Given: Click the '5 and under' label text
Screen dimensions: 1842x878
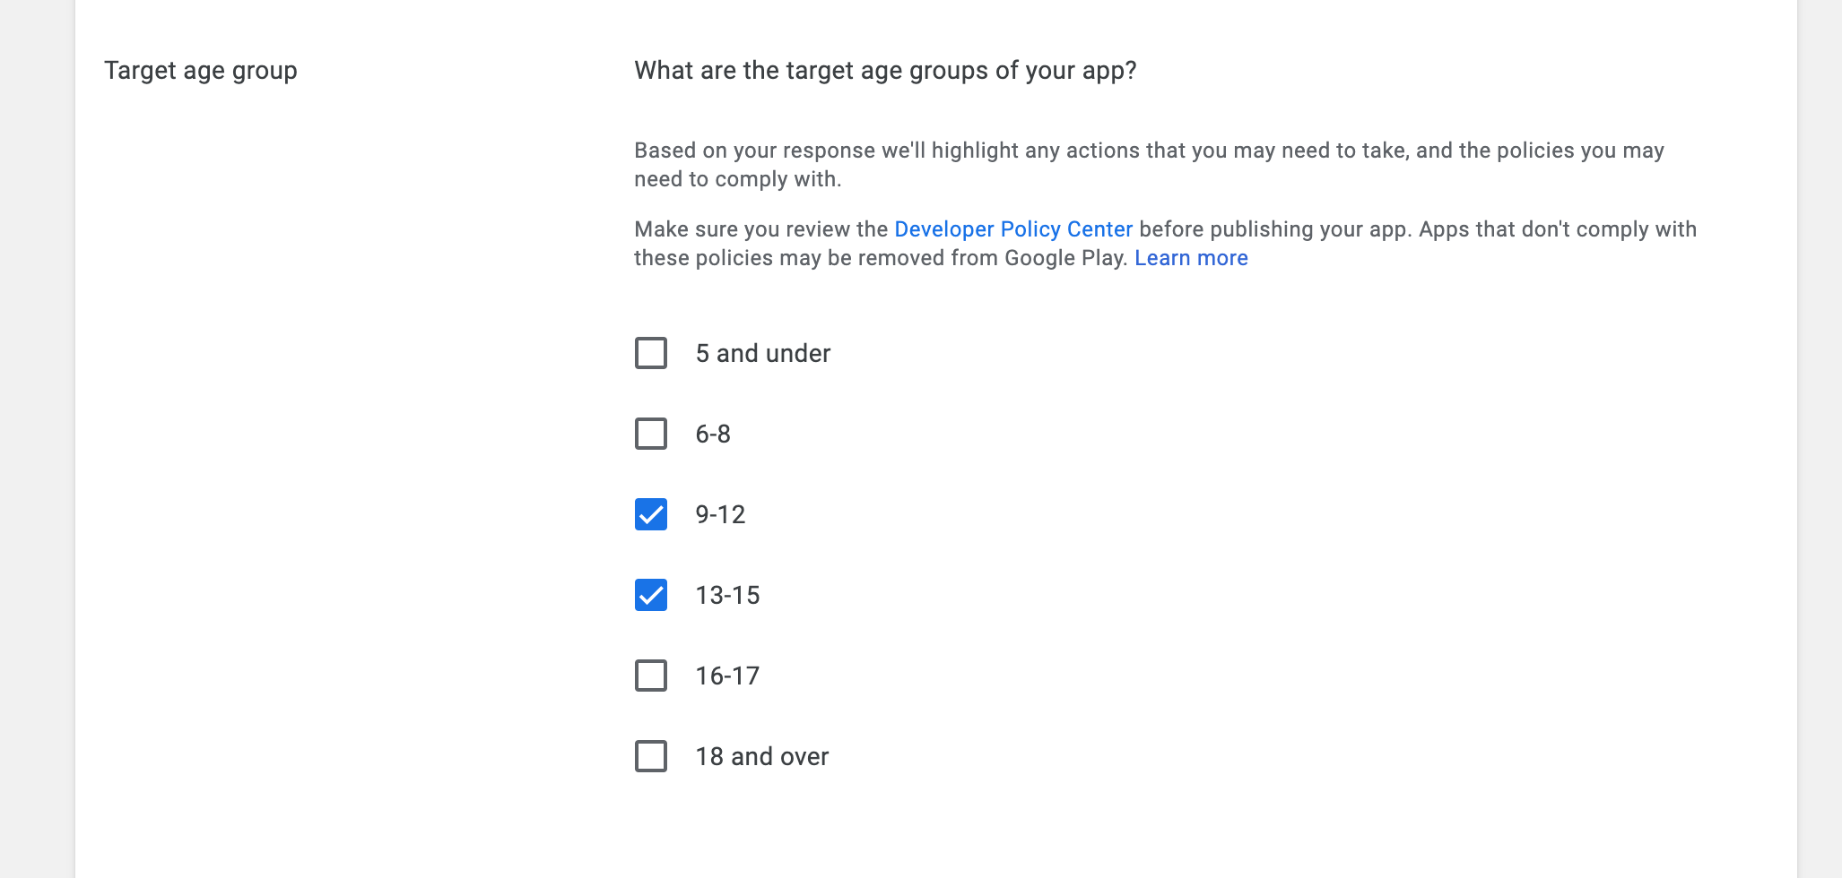Looking at the screenshot, I should coord(763,353).
